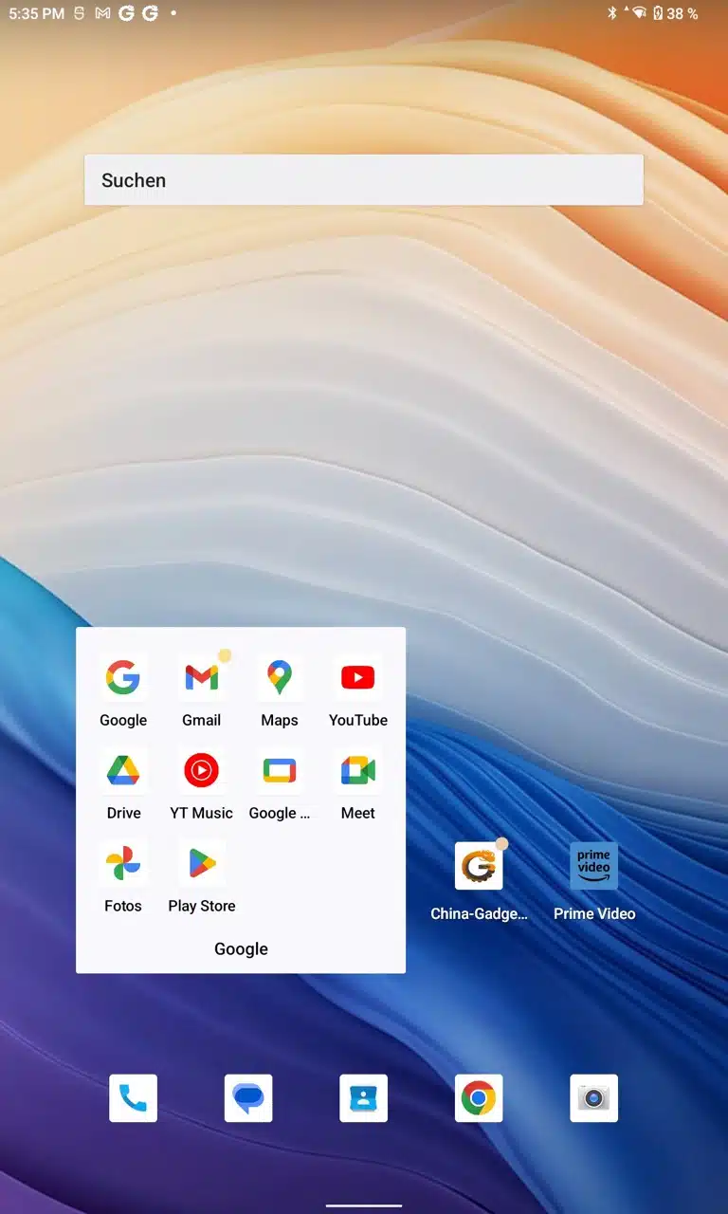
Task: Tap the Suchen search field
Action: (x=364, y=180)
